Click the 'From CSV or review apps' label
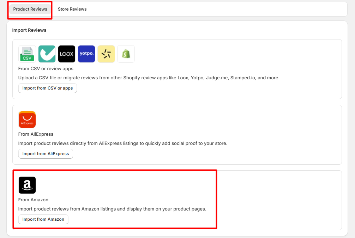 pos(46,68)
